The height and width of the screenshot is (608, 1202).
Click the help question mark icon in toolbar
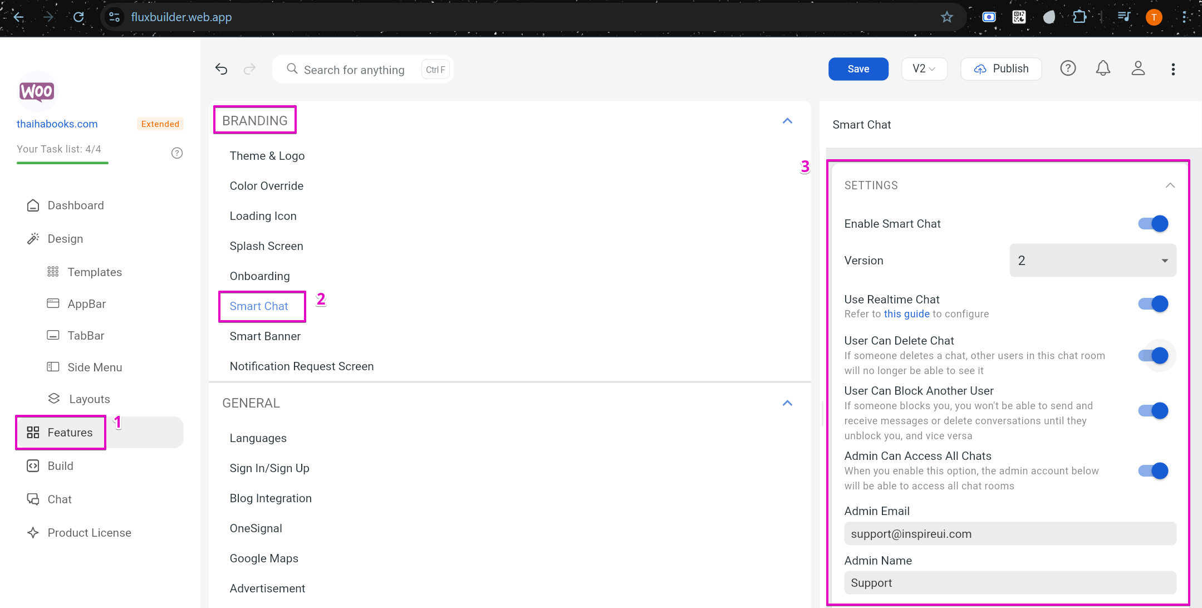(x=1068, y=68)
